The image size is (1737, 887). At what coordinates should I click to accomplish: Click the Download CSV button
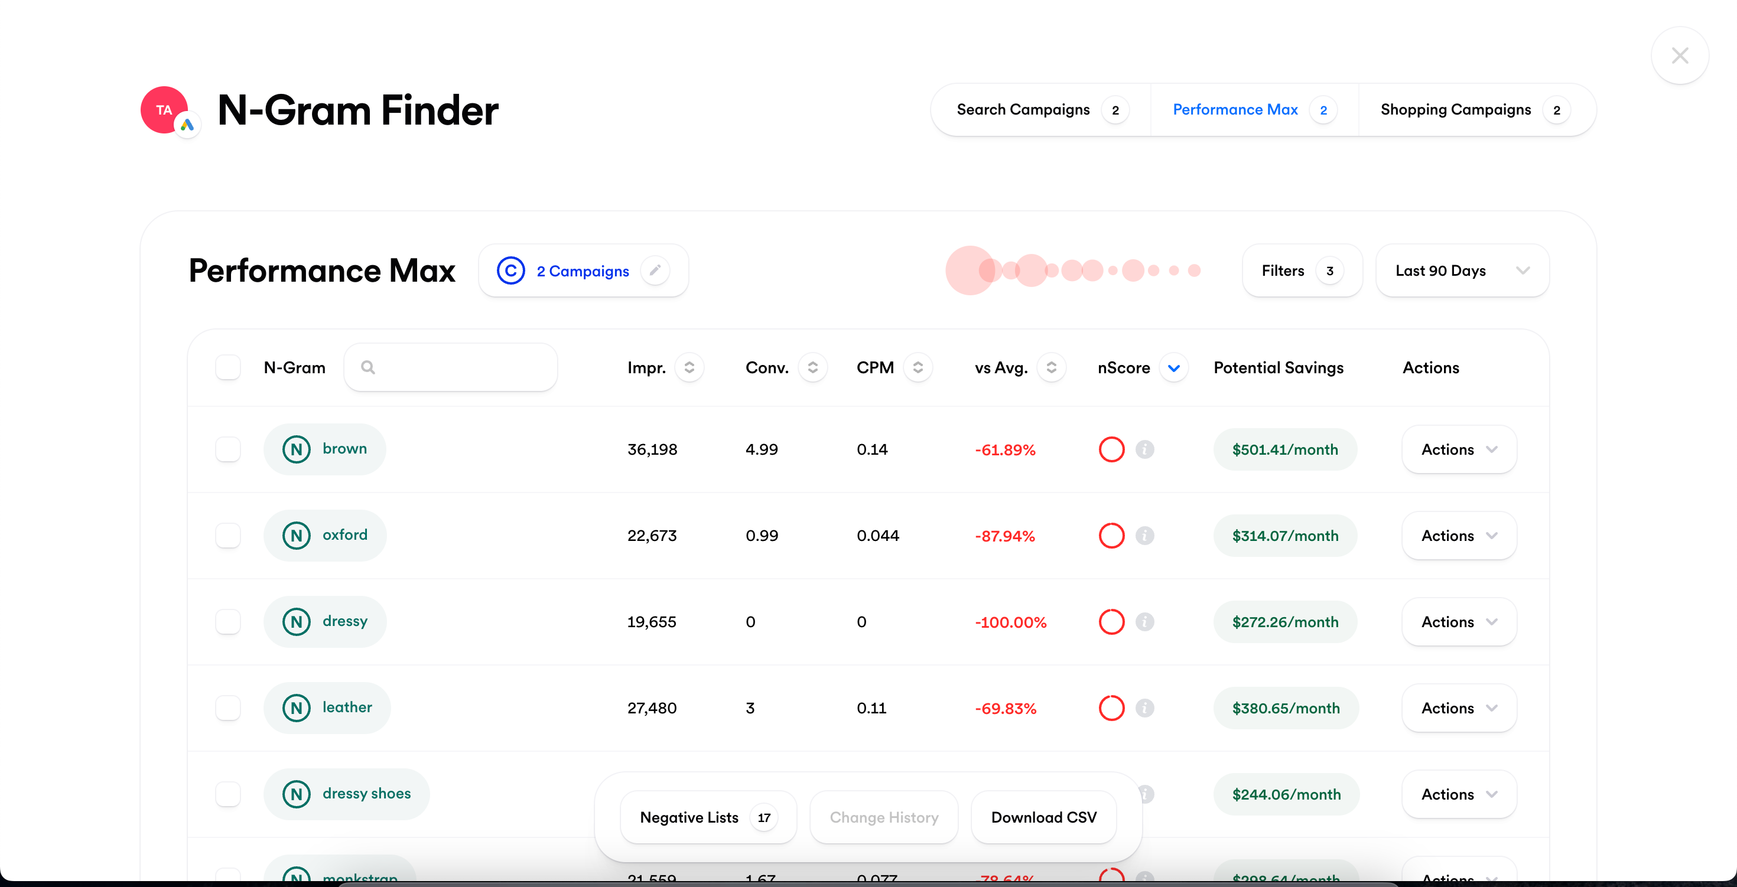(x=1043, y=817)
